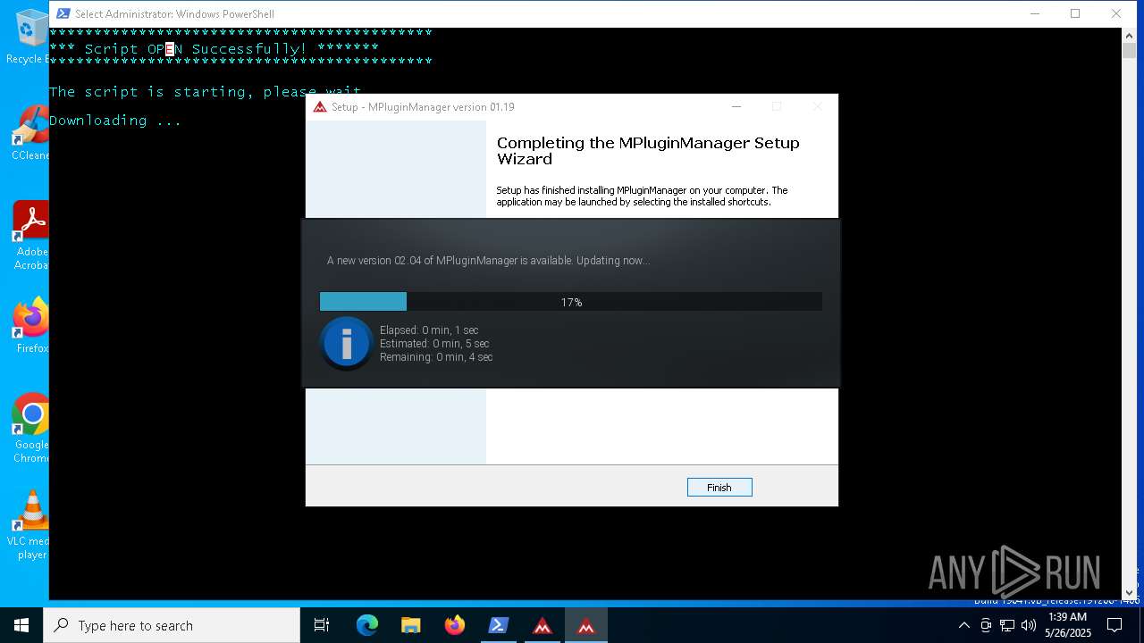Click the 'Estimated: 0 min, 5 sec' text

click(x=434, y=344)
